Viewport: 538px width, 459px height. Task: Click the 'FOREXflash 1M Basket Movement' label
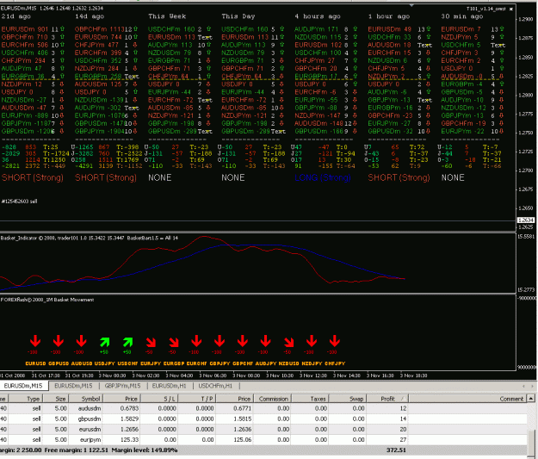click(x=47, y=300)
